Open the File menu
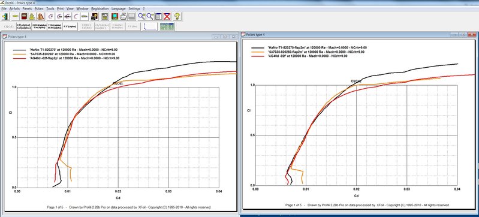479x217 pixels. 4,8
